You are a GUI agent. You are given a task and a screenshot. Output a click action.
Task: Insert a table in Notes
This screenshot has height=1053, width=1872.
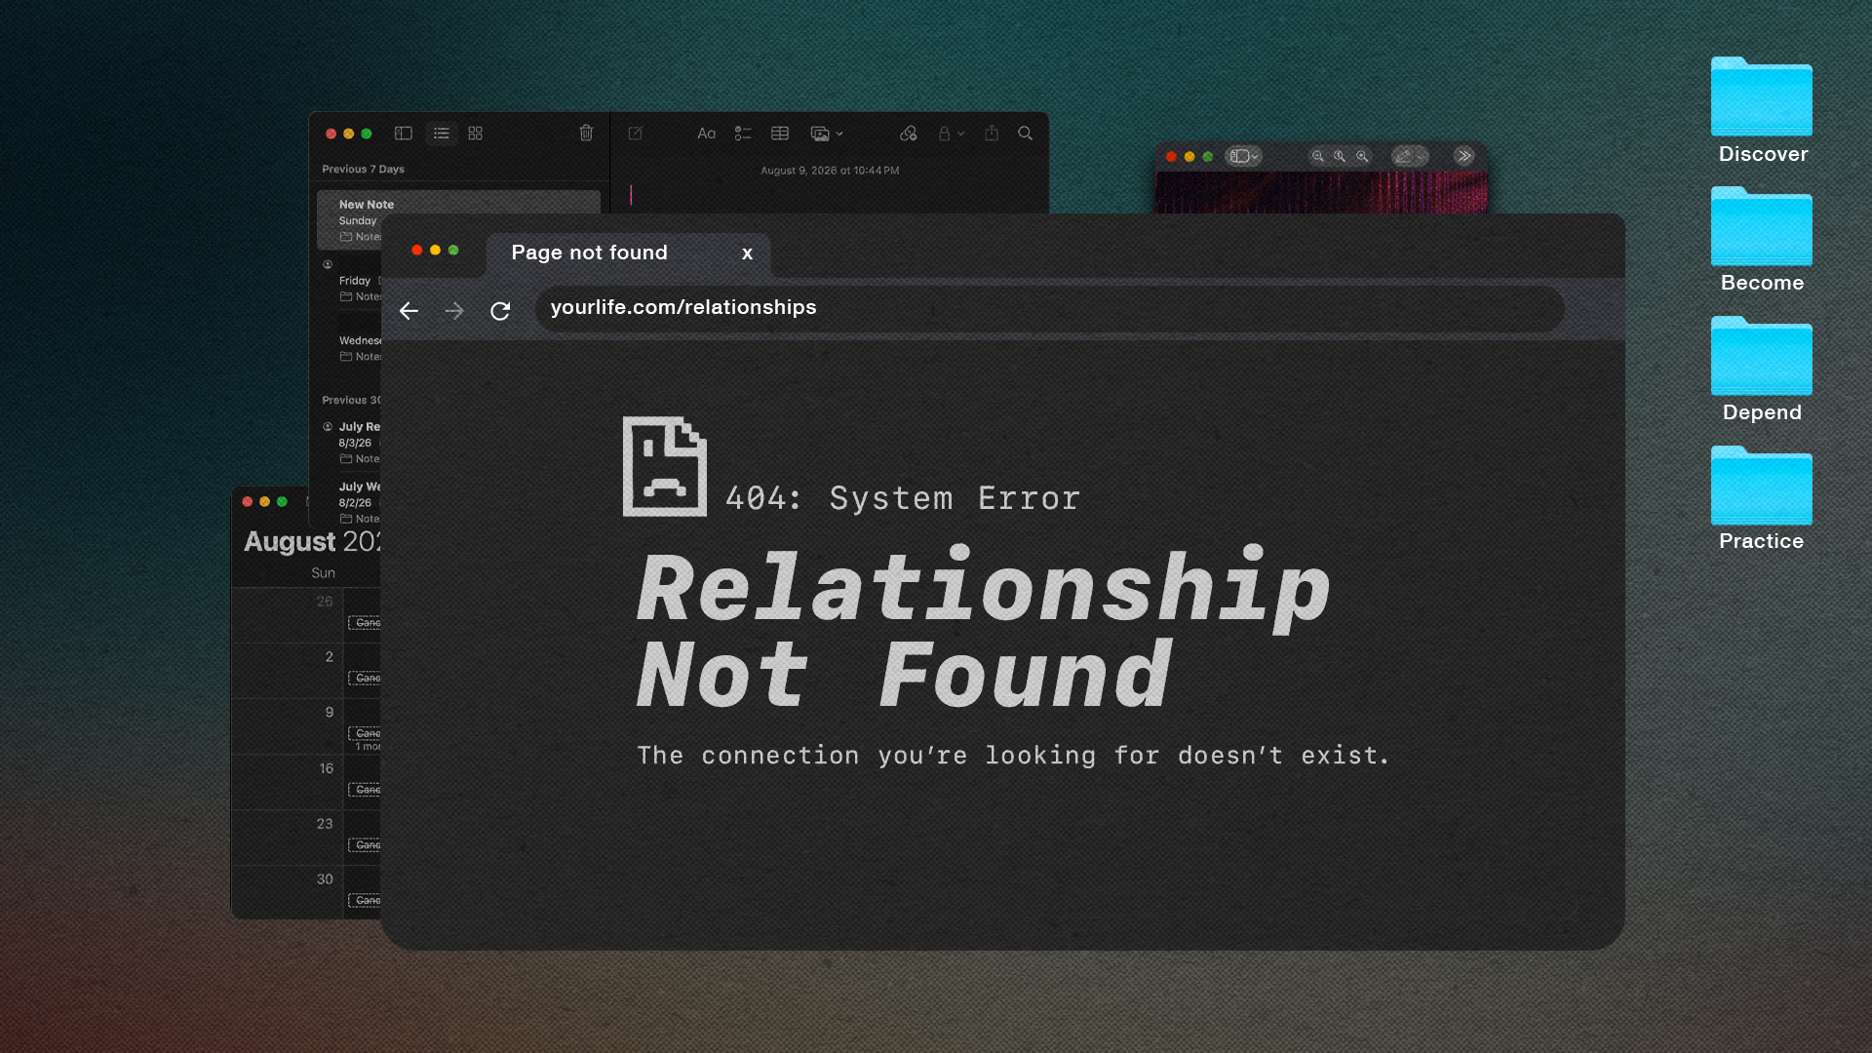click(x=780, y=134)
